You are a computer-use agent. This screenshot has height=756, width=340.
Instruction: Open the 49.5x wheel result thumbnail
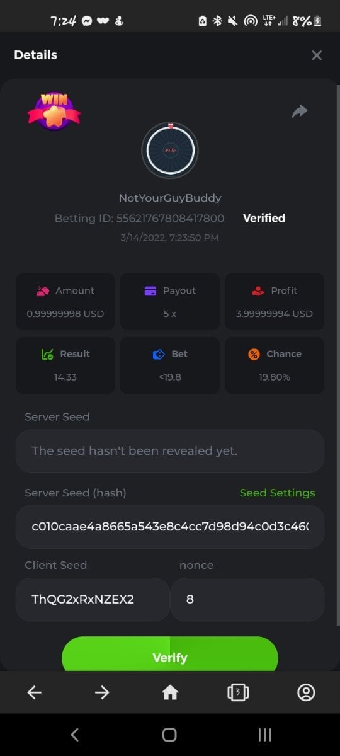pos(170,151)
